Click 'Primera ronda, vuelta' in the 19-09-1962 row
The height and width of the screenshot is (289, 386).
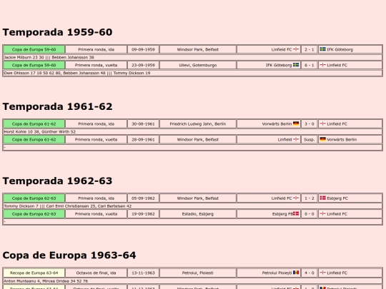pos(96,214)
